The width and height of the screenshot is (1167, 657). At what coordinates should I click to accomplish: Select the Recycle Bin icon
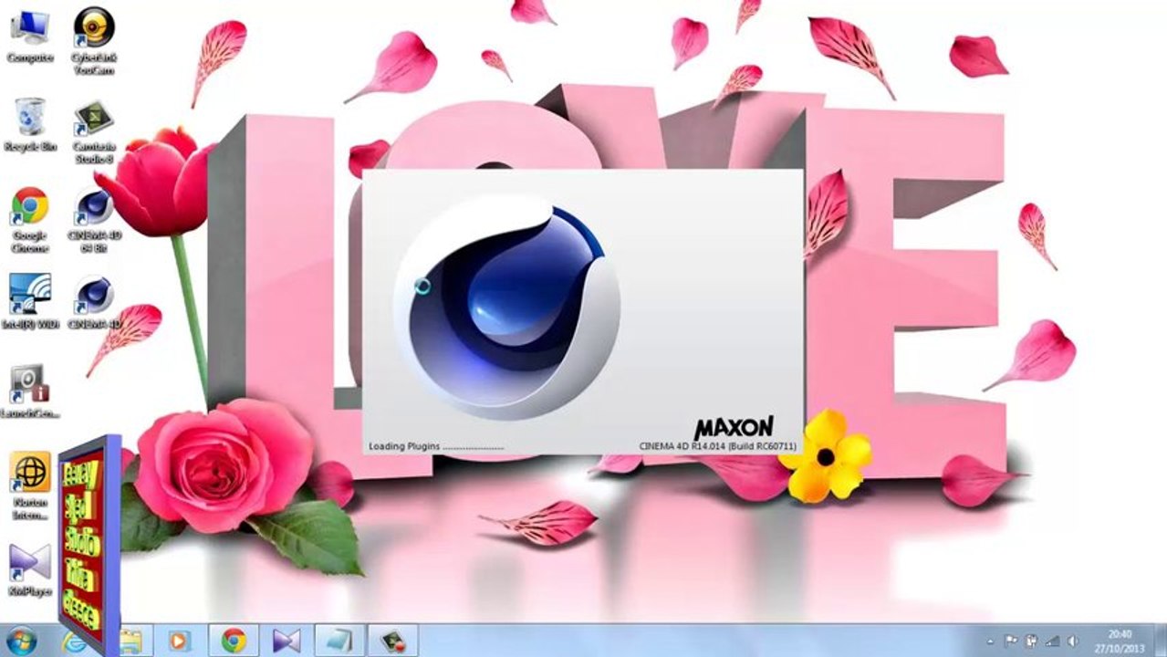(x=30, y=123)
